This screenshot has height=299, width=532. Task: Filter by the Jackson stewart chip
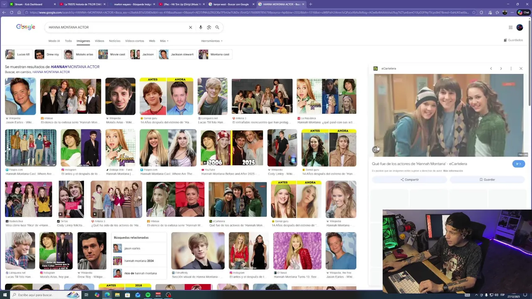click(177, 54)
